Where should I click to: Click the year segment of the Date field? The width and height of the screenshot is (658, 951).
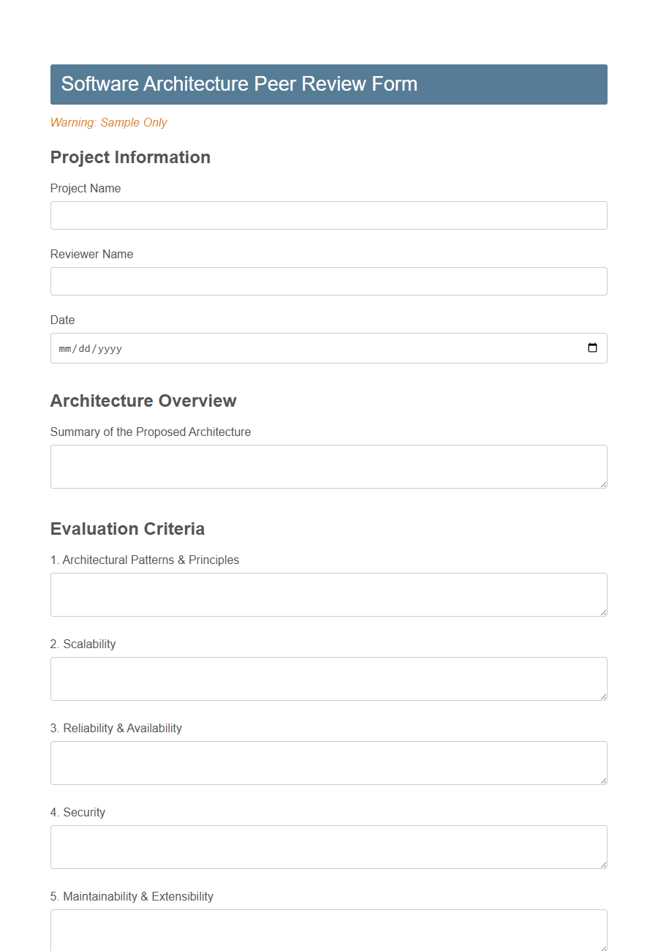pyautogui.click(x=110, y=348)
